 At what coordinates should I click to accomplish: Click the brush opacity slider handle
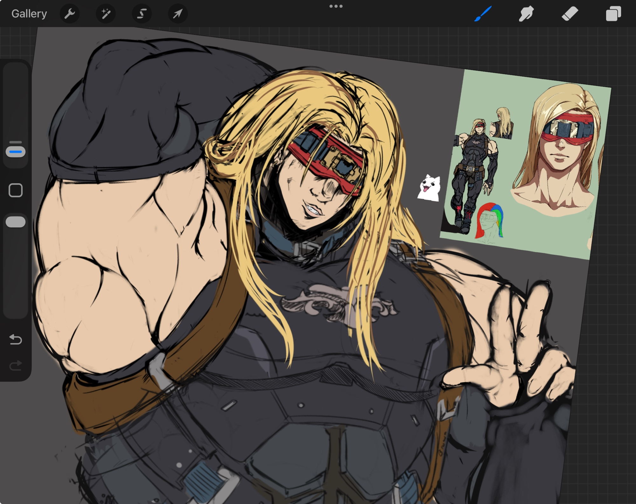(16, 222)
